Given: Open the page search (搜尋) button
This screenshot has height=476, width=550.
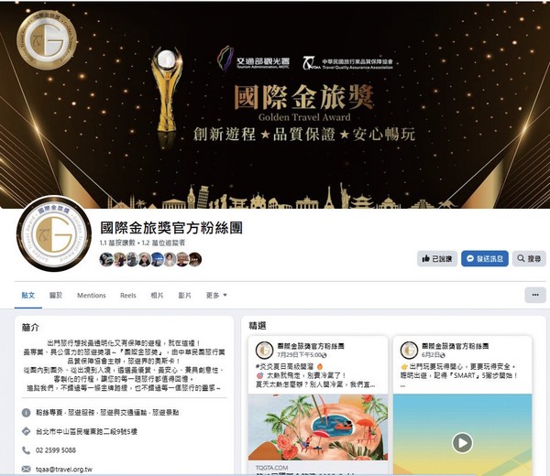Looking at the screenshot, I should click(x=529, y=258).
